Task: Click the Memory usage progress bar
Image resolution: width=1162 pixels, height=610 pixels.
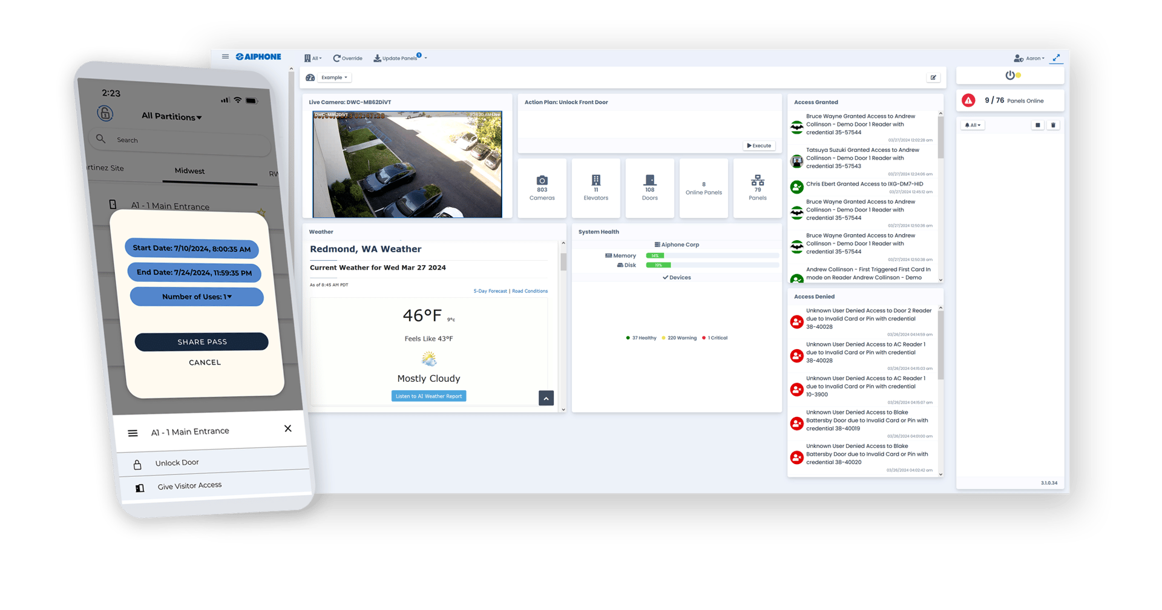Action: (x=712, y=256)
